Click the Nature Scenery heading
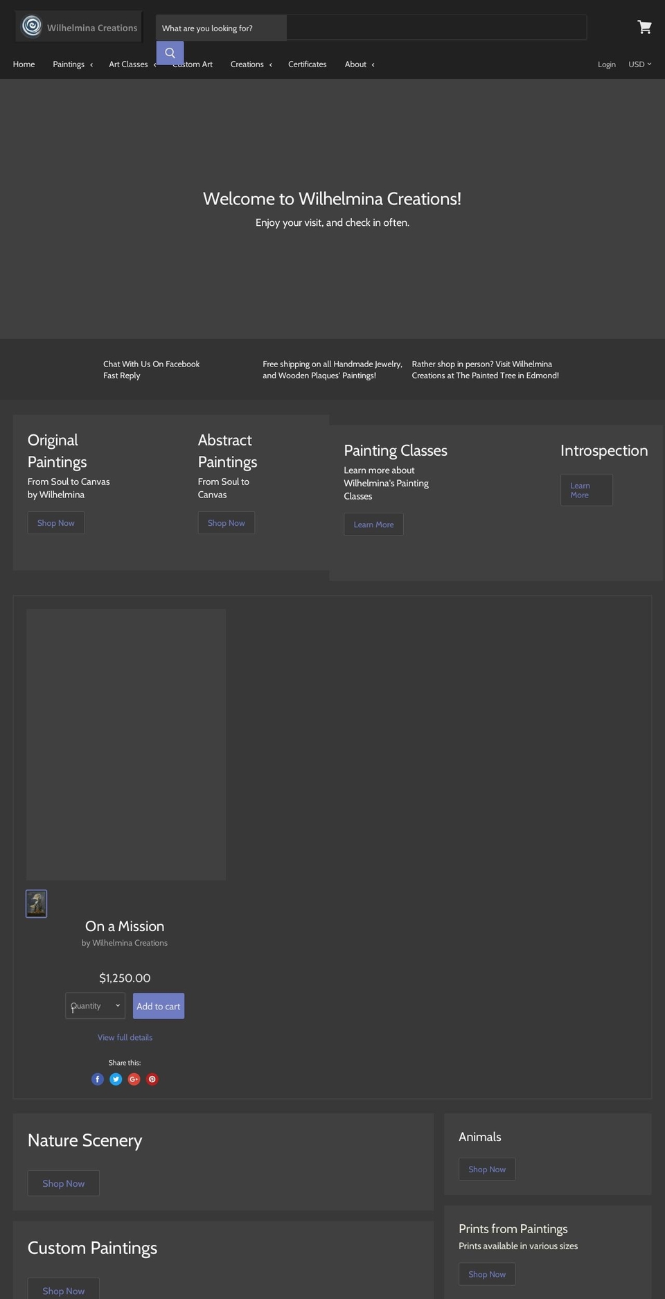The width and height of the screenshot is (665, 1299). tap(85, 1140)
